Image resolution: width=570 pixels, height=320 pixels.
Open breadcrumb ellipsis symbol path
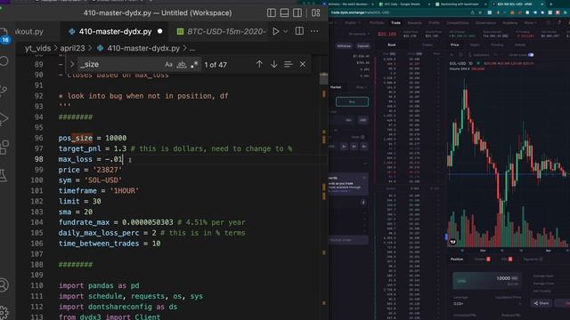tap(192, 48)
